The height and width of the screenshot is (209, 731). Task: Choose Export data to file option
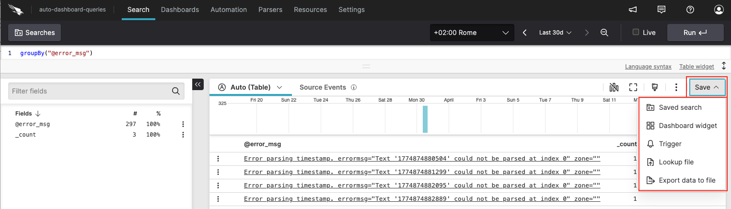[x=686, y=180]
